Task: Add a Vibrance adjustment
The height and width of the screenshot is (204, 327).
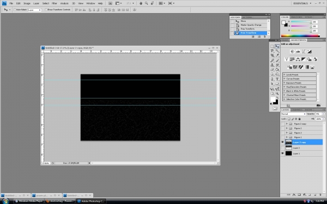Action: (x=287, y=59)
